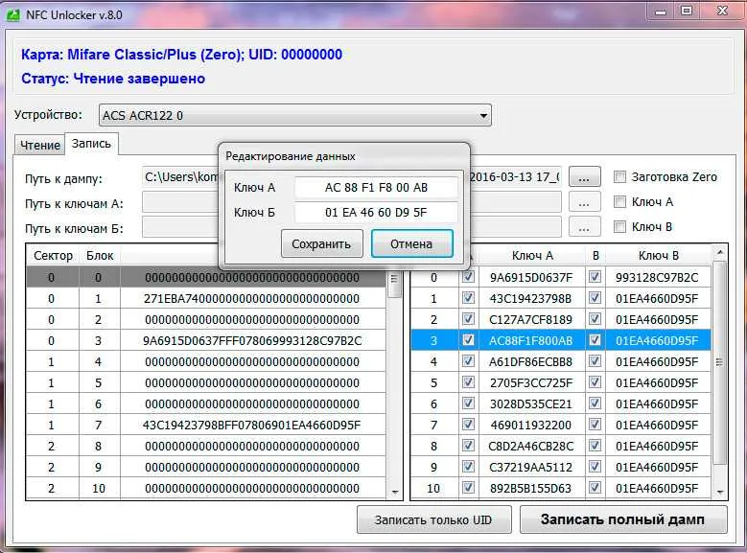Viewport: 747px width, 553px height.
Task: Select key A value 3028D535CE21
Action: (531, 403)
